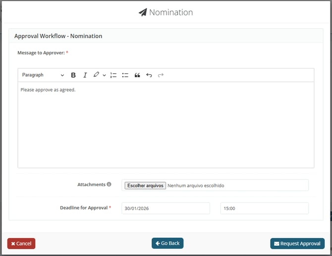Apply the highlight marker tool
332x256 pixels.
96,75
